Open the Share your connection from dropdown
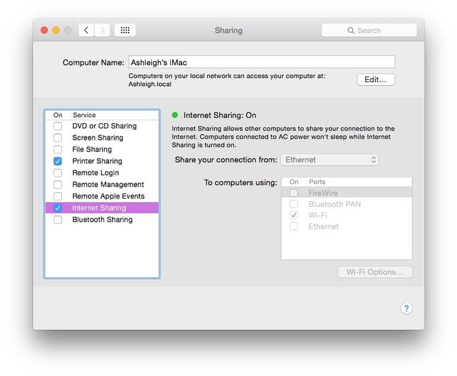 coord(330,160)
